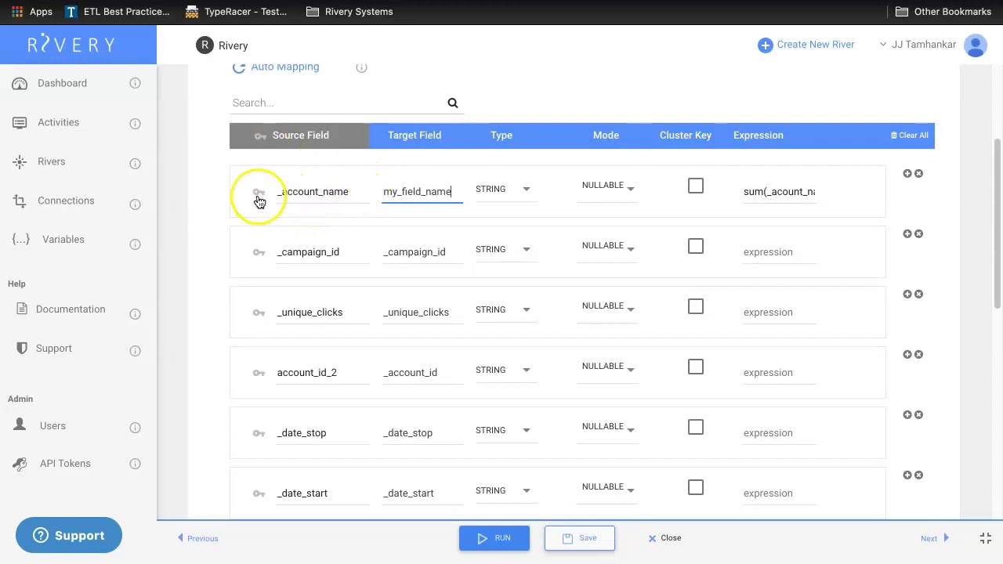Click the Connections info icon
1003x564 pixels.
[135, 204]
